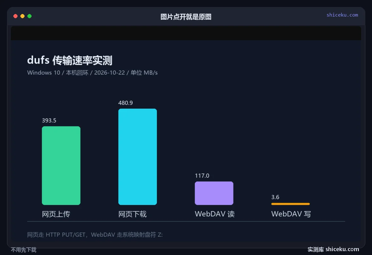Screen dimensions: 372x255
Task: Click the 网页下载 axis label
Action: (132, 214)
